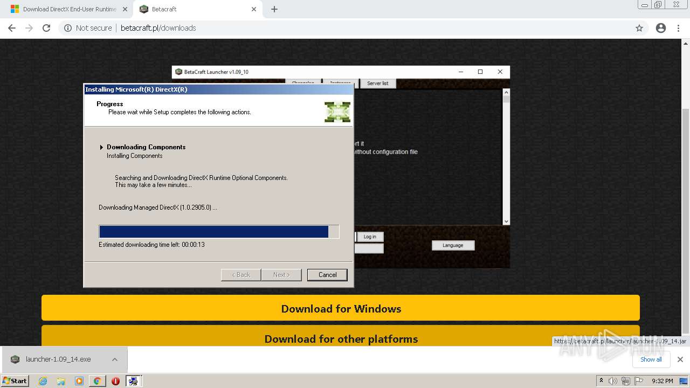Open File Explorer folder icon in taskbar
Image resolution: width=690 pixels, height=388 pixels.
[x=61, y=381]
